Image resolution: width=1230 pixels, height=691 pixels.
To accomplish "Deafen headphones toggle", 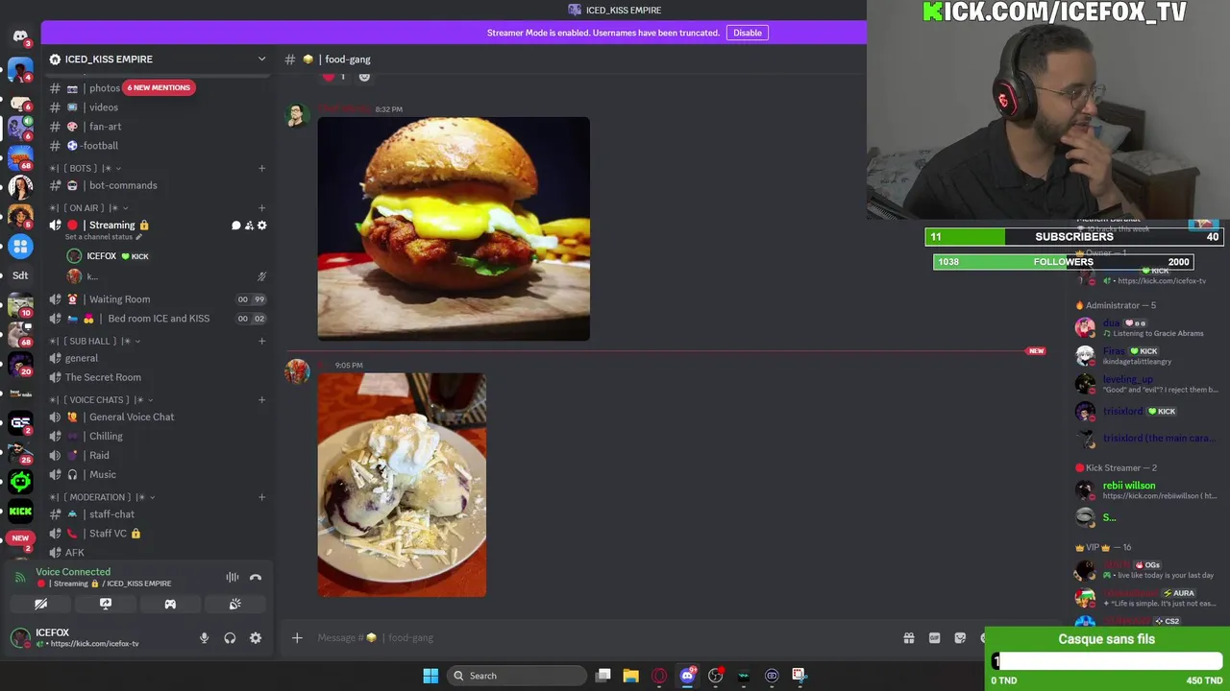I will coord(230,638).
